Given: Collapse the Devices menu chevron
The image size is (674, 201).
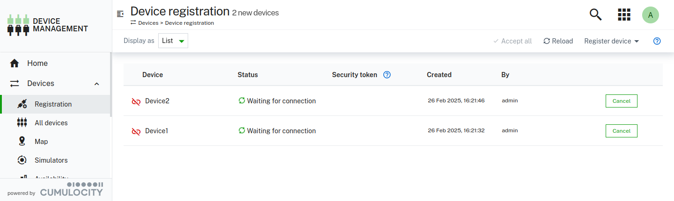Looking at the screenshot, I should pos(97,84).
